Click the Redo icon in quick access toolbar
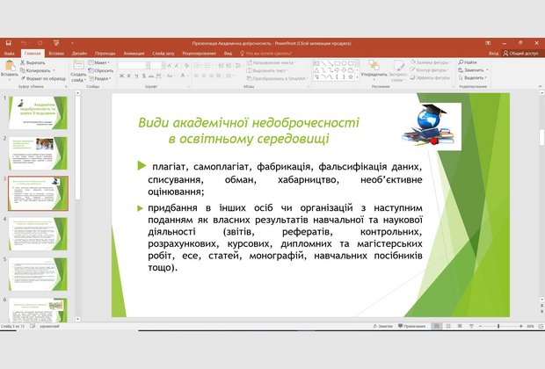545x369 pixels. pos(40,43)
